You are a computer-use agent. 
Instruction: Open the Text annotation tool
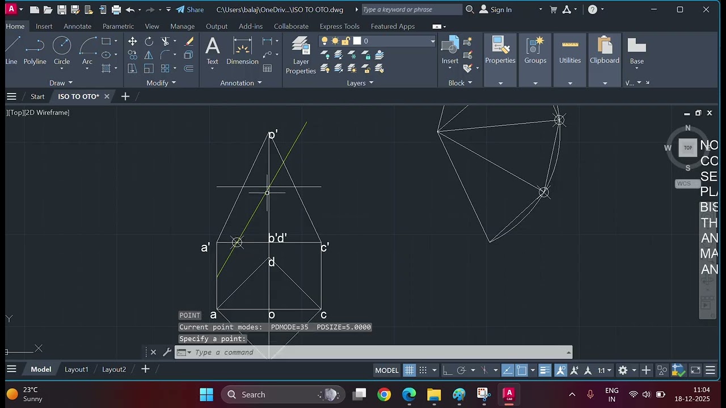[x=212, y=51]
